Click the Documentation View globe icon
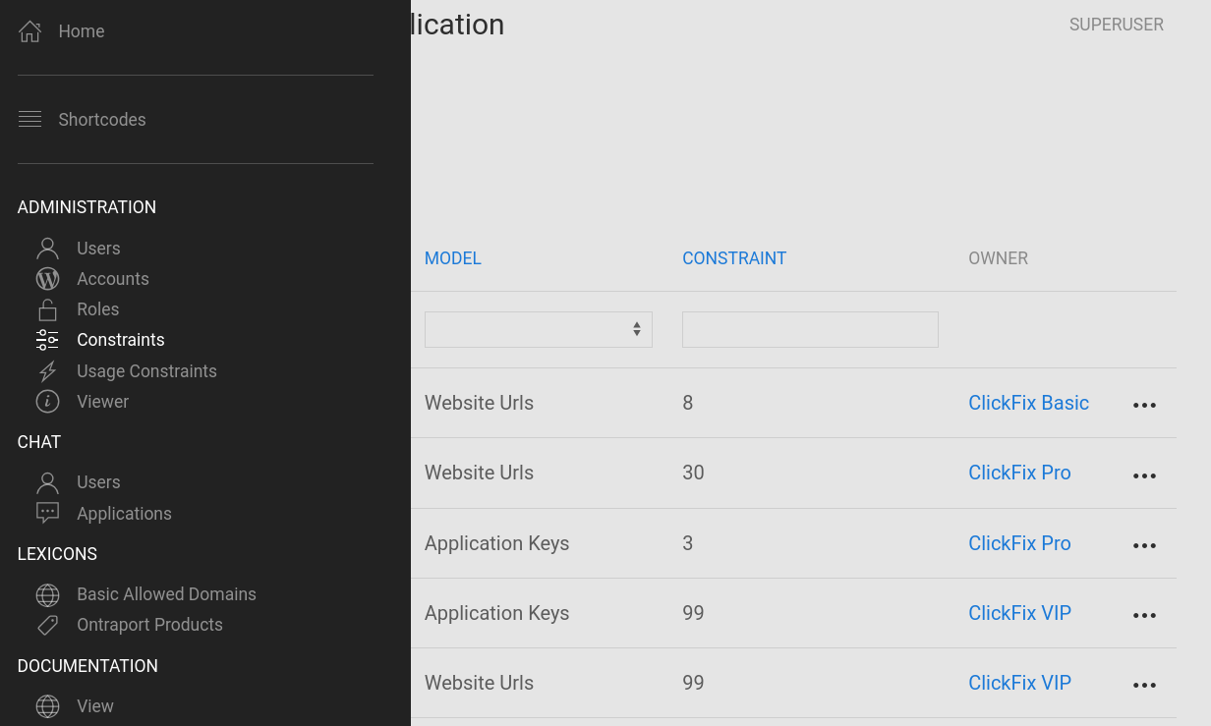The image size is (1211, 726). tap(47, 706)
